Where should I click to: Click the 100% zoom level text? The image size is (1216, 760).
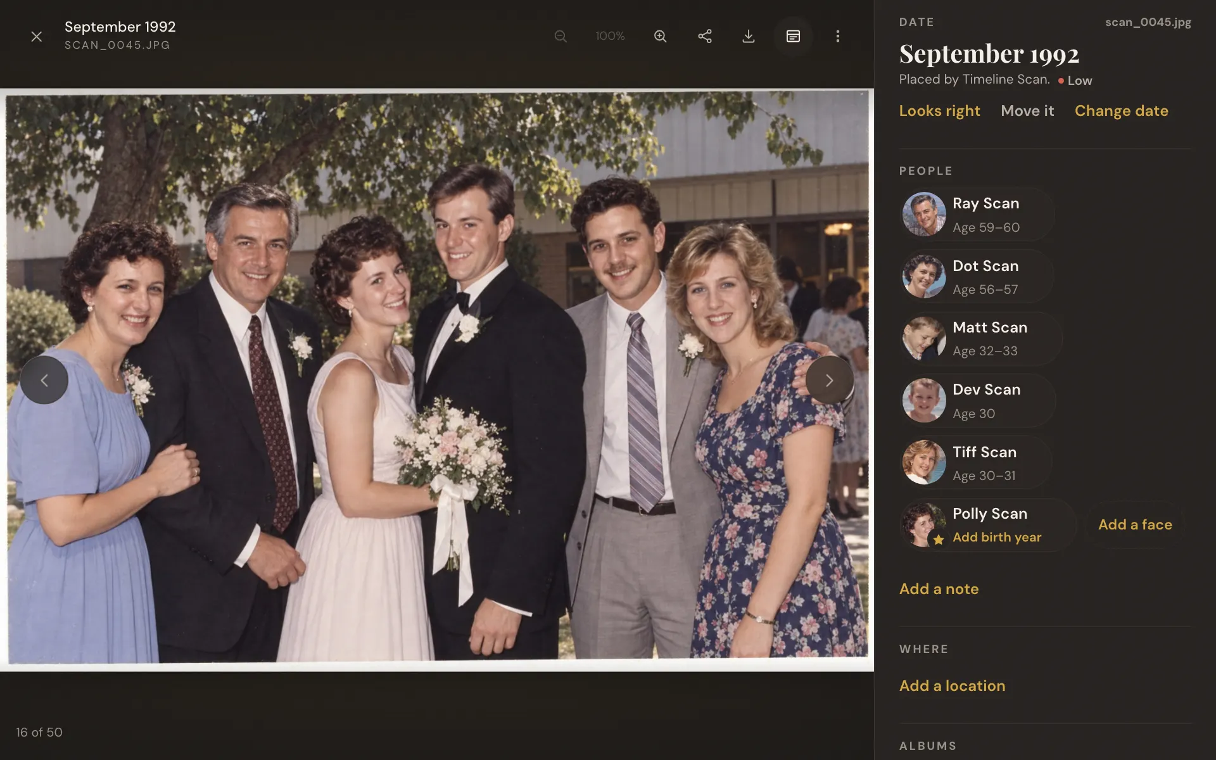[610, 36]
